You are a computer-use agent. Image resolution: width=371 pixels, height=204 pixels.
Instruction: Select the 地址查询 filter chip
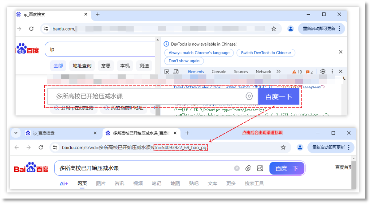click(82, 66)
